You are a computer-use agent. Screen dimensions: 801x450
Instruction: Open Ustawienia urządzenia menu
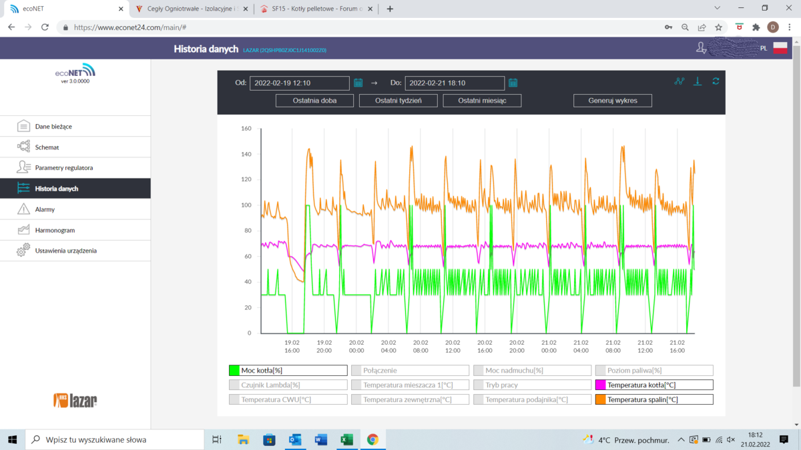click(x=65, y=251)
